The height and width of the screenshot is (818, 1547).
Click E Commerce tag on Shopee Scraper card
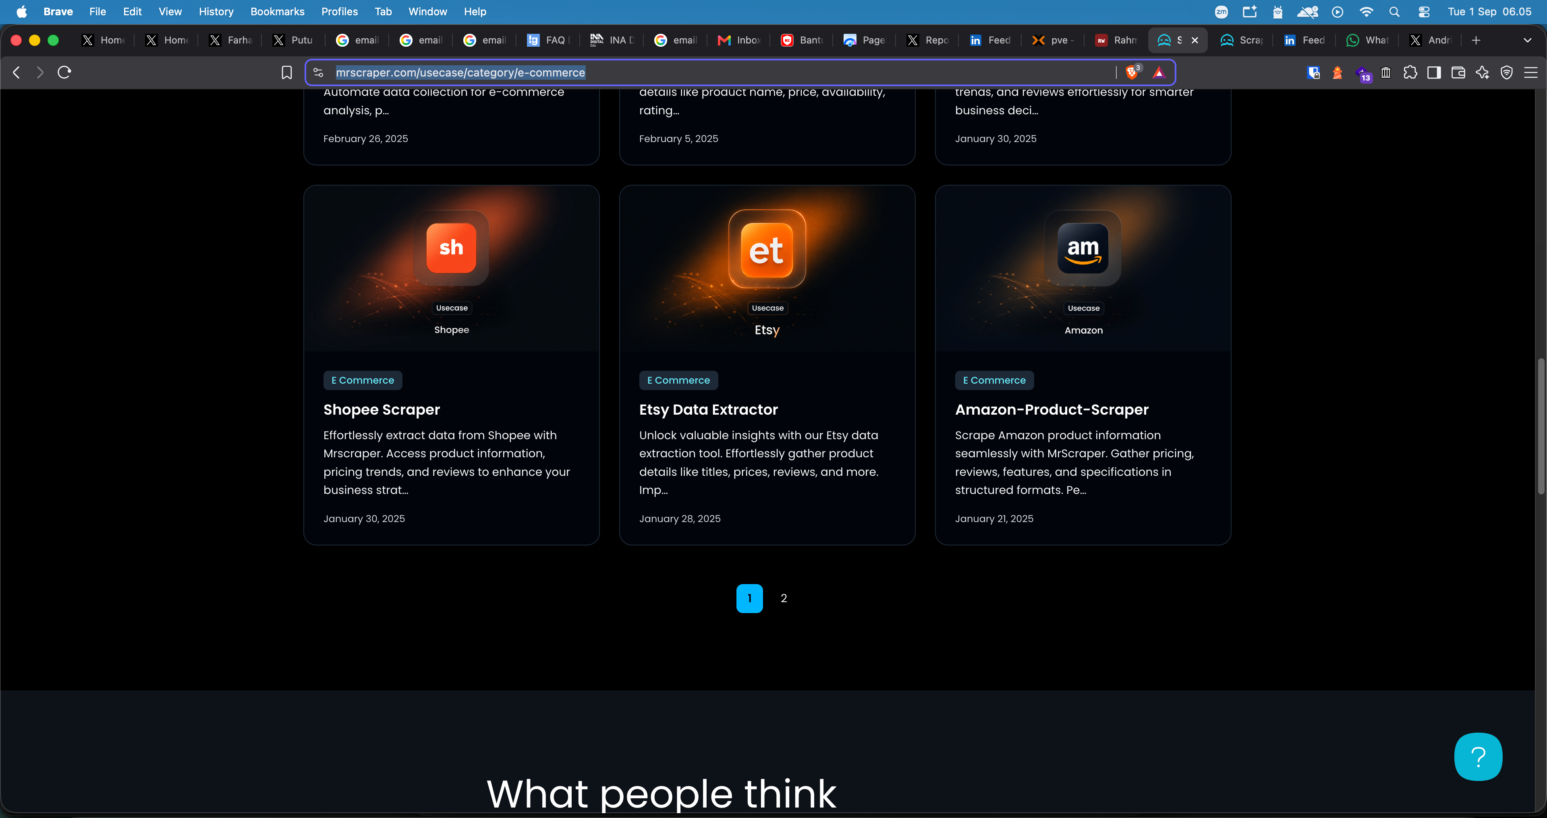(363, 380)
